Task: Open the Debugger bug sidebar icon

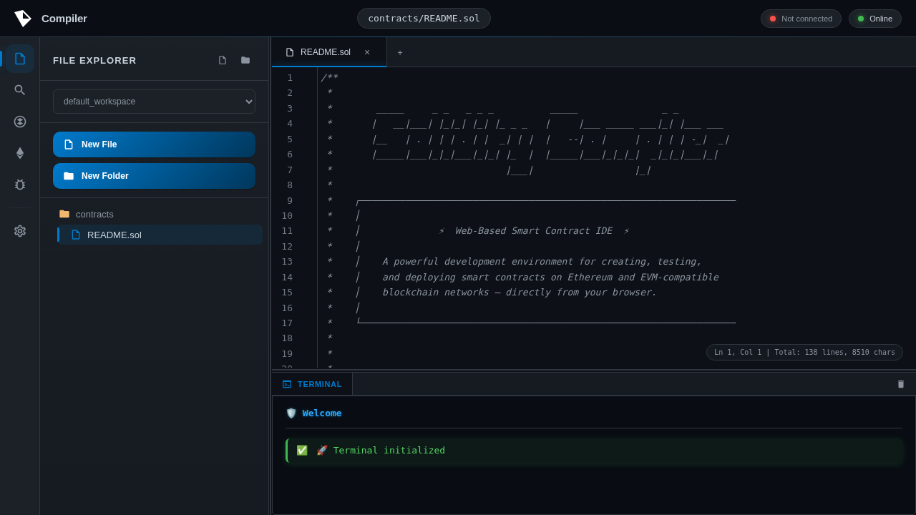Action: (x=20, y=185)
